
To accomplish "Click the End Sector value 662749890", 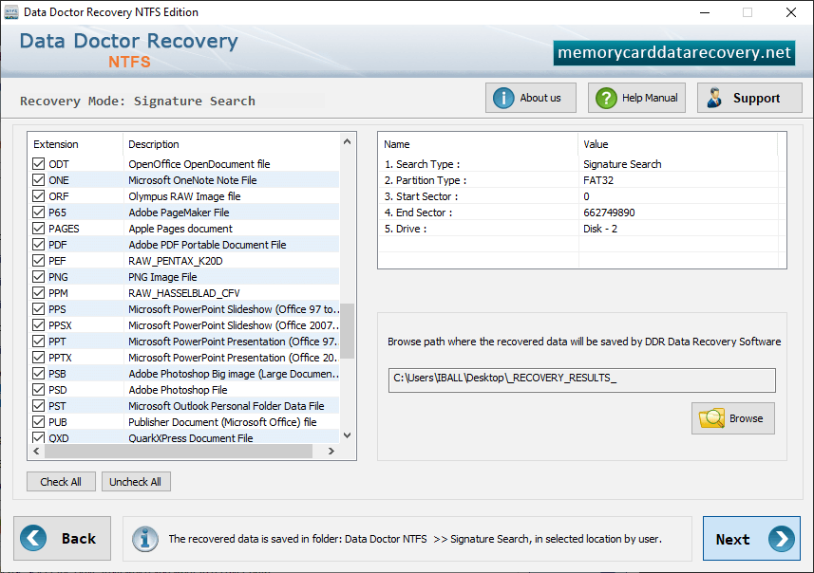I will [x=609, y=213].
